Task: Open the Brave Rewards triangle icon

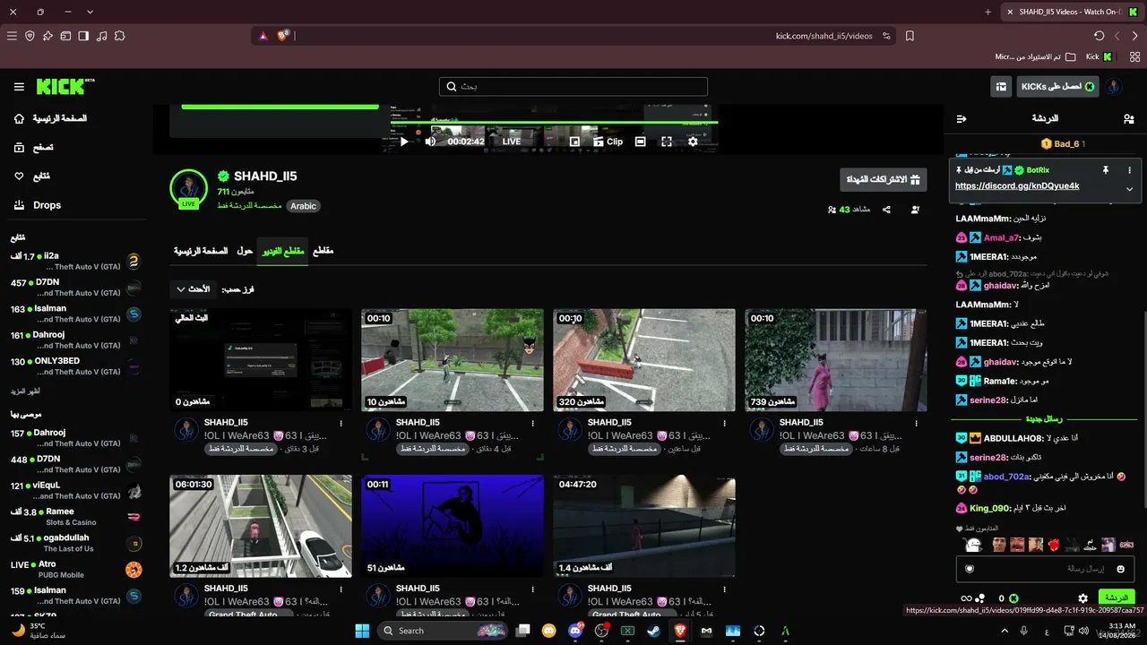Action: click(x=263, y=36)
